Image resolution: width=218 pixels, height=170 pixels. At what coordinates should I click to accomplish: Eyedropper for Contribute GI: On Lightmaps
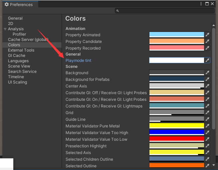[207, 106]
